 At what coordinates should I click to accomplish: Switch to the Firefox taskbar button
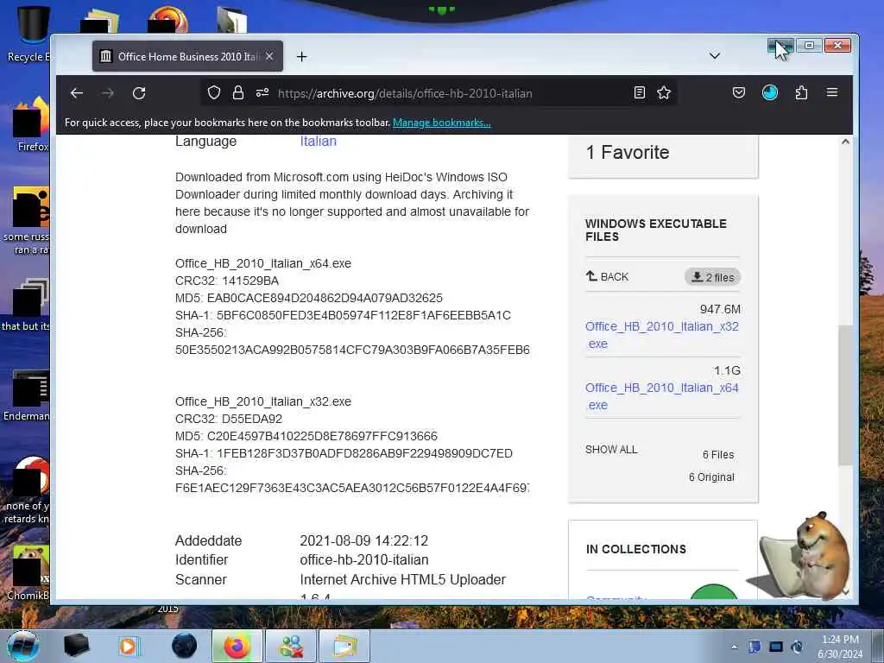coord(237,646)
